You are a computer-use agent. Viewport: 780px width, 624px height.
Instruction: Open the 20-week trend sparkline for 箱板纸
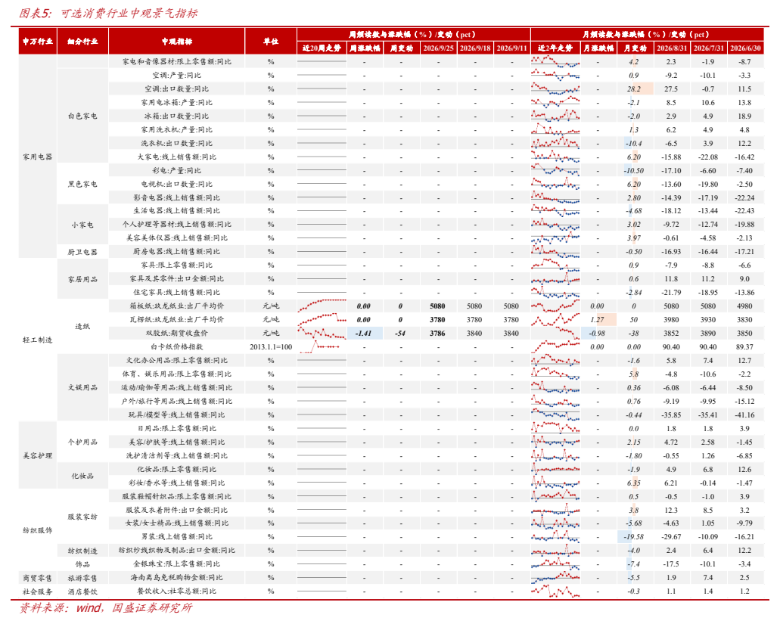(322, 306)
